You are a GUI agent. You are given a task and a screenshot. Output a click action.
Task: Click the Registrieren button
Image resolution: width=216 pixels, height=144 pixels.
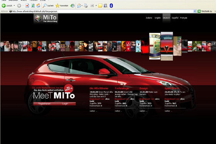tap(44, 103)
